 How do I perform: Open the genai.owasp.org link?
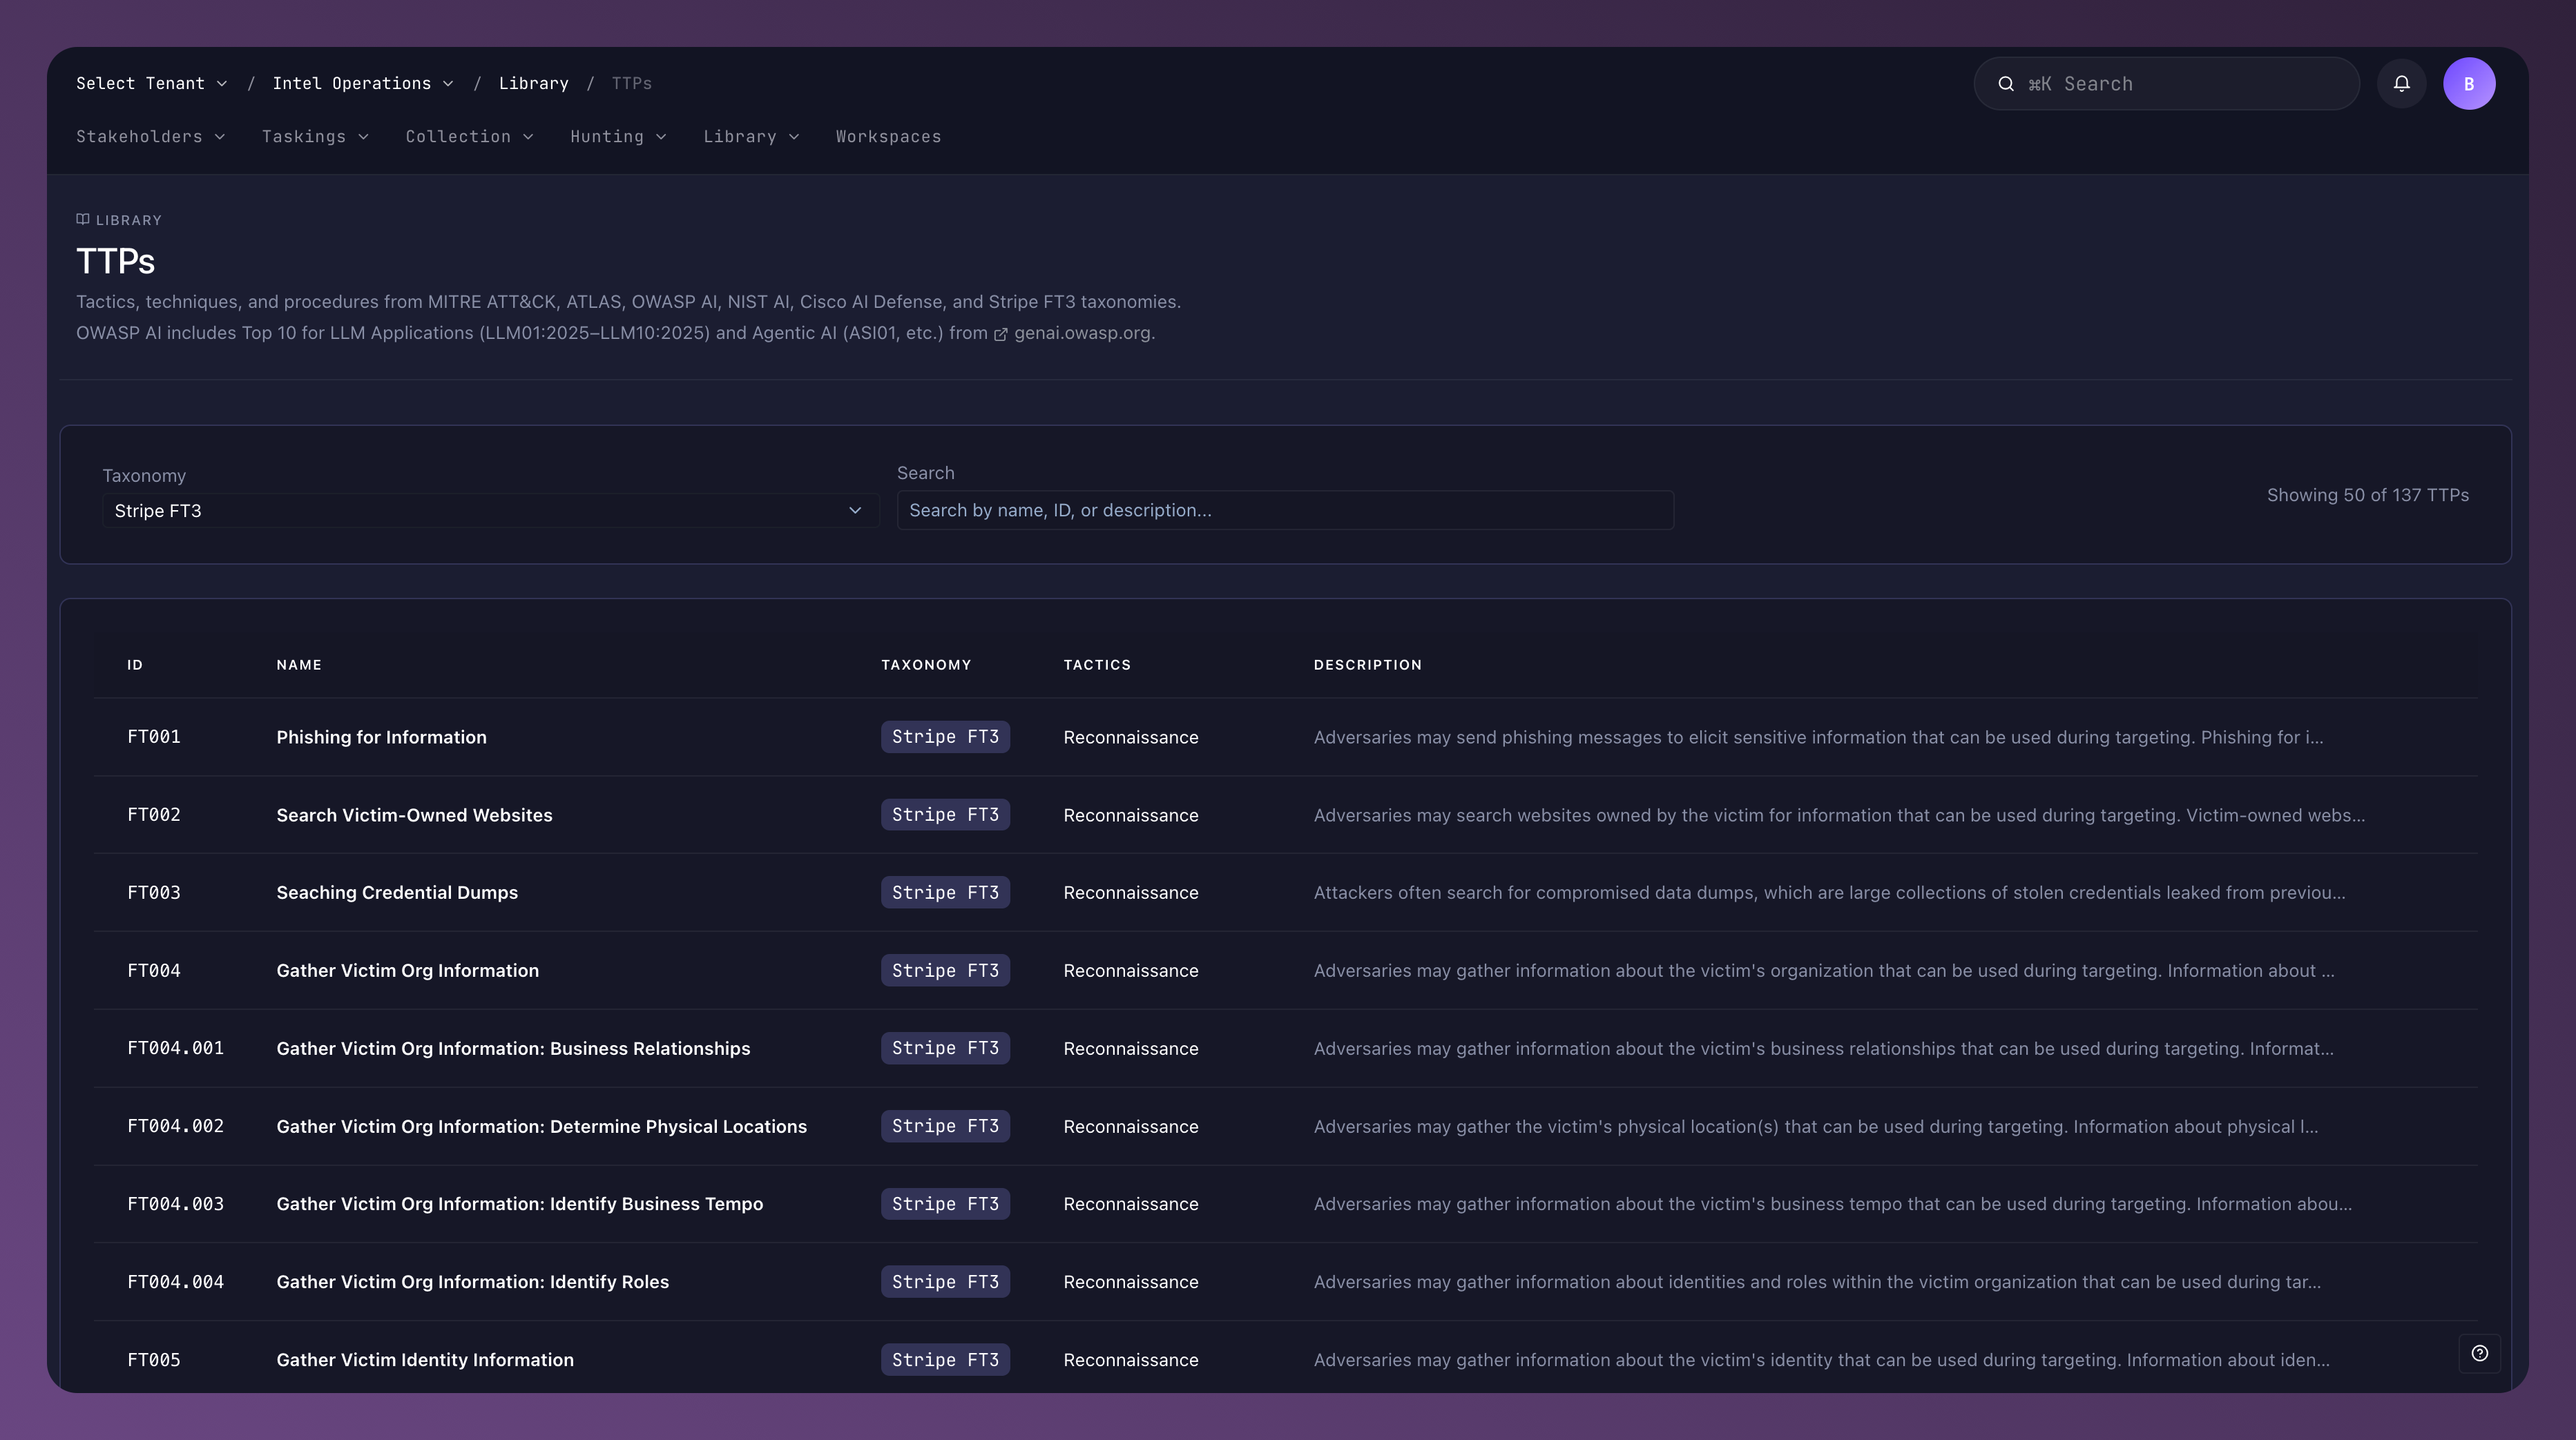(1083, 334)
